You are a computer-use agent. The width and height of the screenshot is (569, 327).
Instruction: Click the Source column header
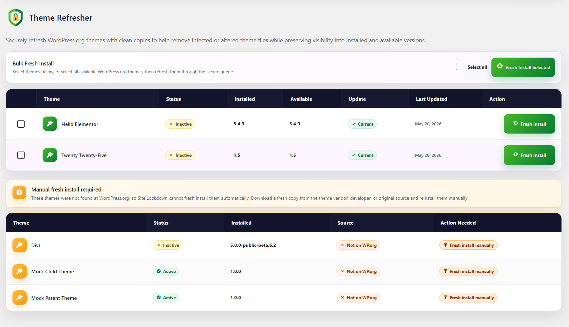point(346,223)
